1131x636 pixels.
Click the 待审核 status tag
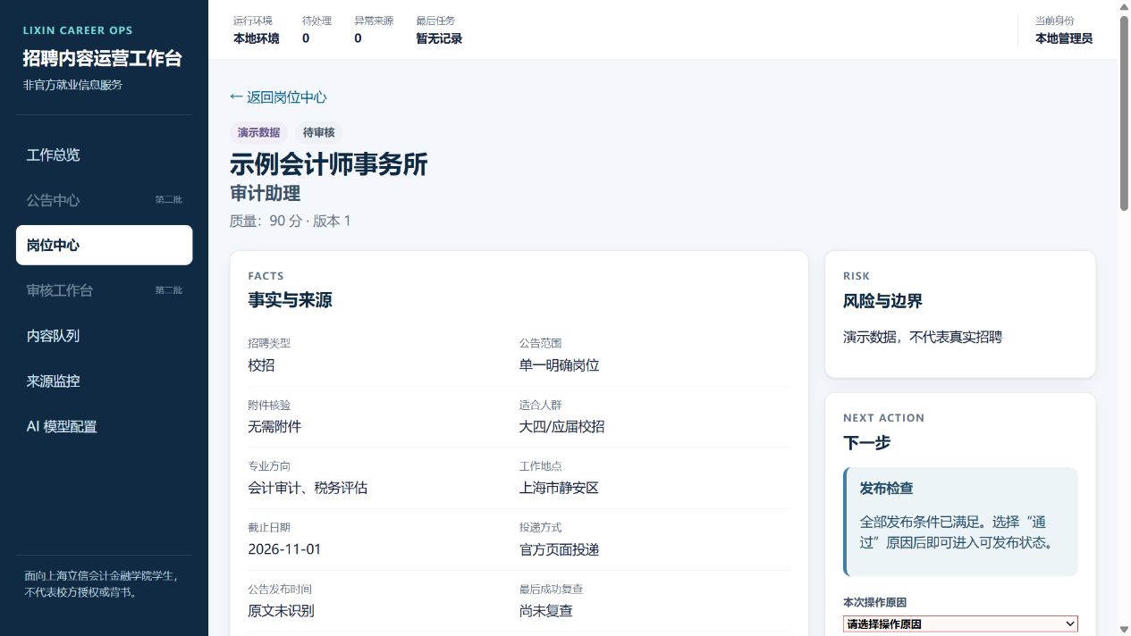pos(318,132)
